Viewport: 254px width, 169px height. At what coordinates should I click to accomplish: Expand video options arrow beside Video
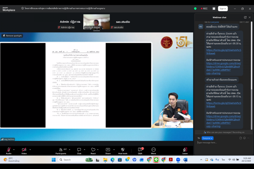click(30, 149)
